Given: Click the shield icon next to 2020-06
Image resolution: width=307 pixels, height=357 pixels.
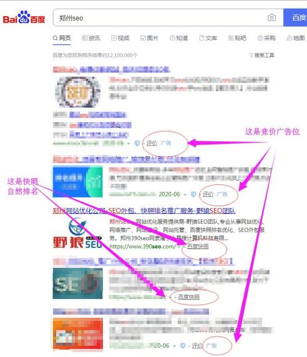Looking at the screenshot, I should [193, 194].
